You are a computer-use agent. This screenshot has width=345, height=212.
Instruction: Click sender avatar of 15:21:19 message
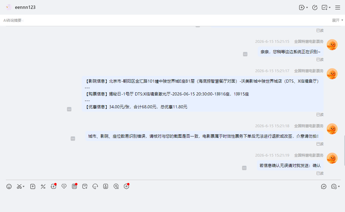coord(332,158)
